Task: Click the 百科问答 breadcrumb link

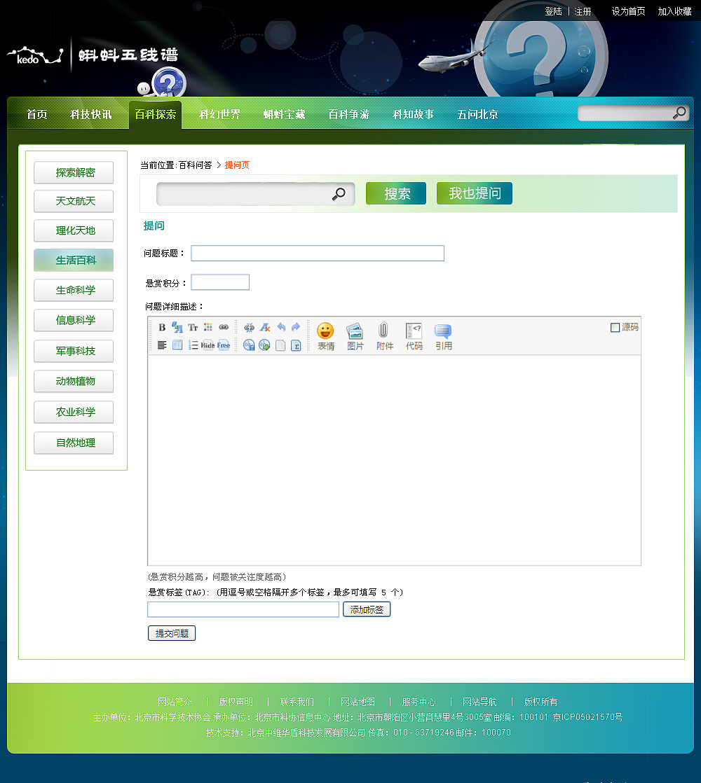Action: pyautogui.click(x=196, y=165)
